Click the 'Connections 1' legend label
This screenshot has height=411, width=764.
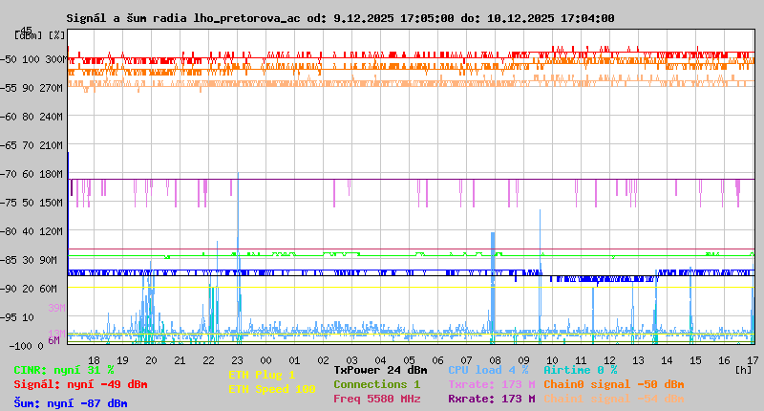(x=376, y=384)
